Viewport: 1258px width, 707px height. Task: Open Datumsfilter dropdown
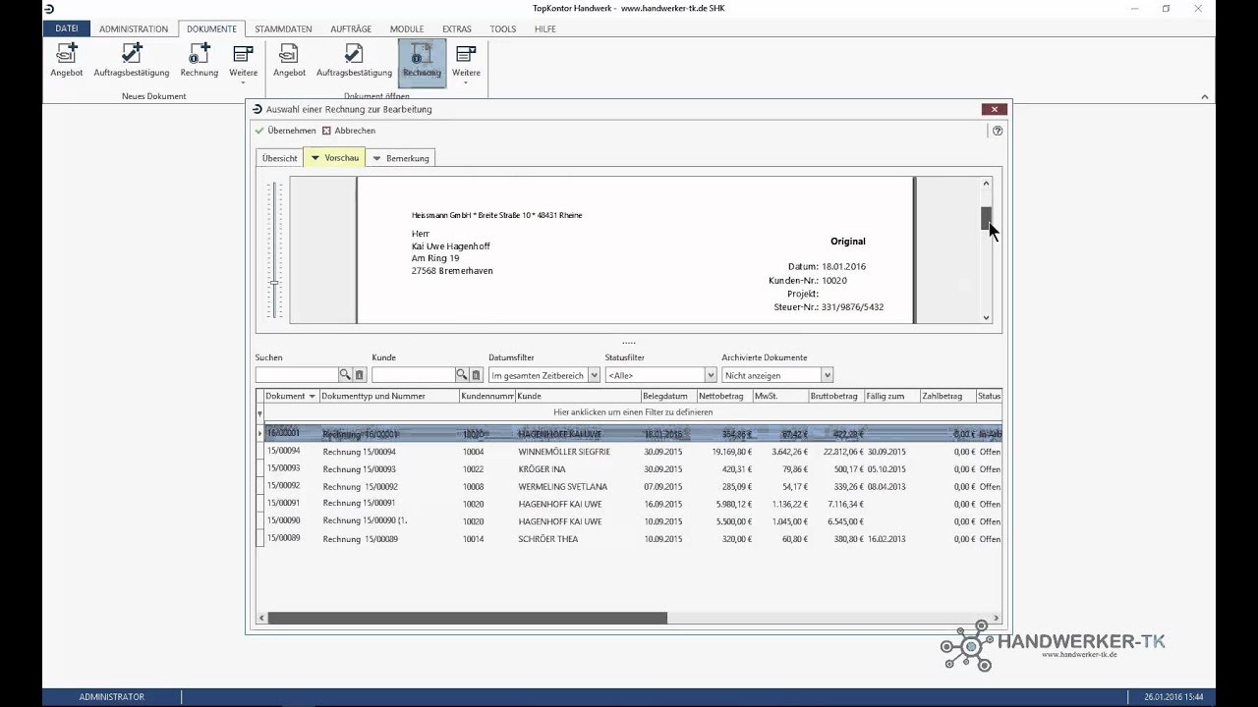[593, 375]
